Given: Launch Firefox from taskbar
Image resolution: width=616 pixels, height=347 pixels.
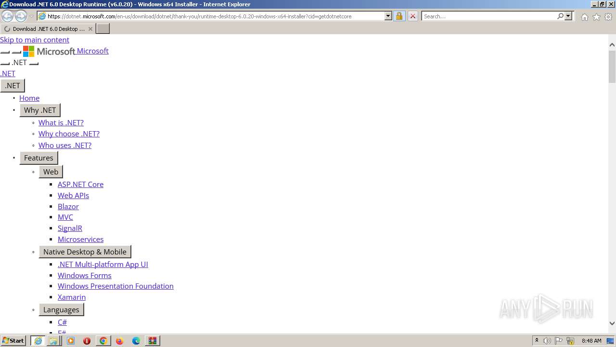Looking at the screenshot, I should click(x=119, y=341).
